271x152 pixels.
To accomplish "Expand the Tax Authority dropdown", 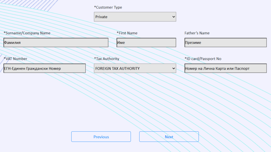I will point(135,68).
